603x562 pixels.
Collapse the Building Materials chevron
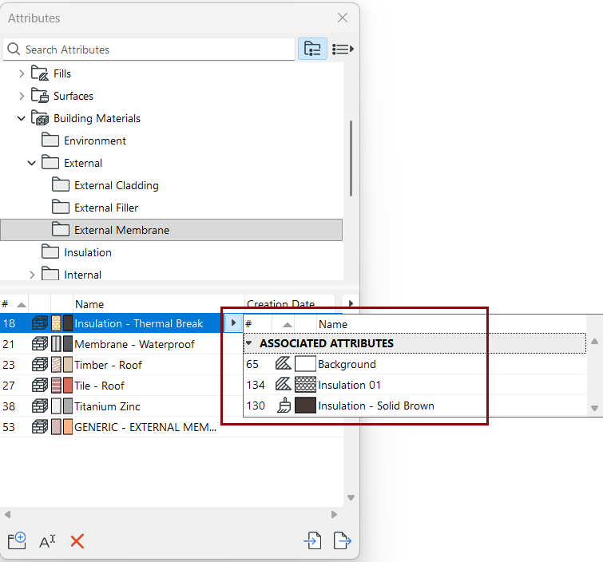(x=22, y=118)
